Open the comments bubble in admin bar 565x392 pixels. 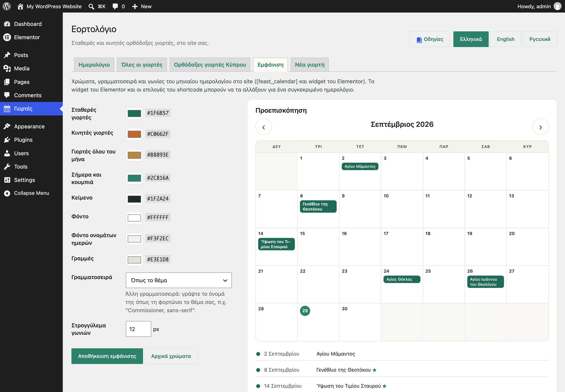115,6
